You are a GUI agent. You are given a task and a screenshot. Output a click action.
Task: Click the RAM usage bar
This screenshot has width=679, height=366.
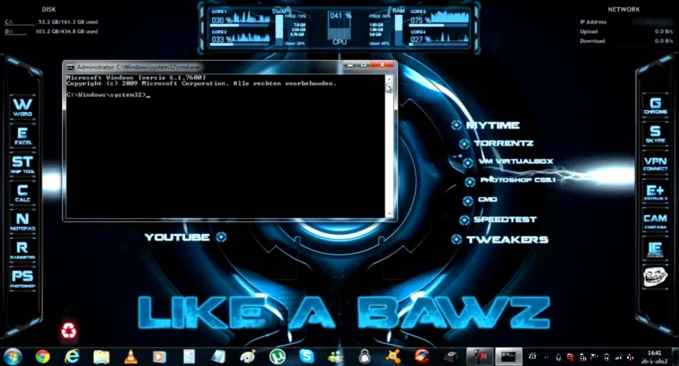[399, 30]
